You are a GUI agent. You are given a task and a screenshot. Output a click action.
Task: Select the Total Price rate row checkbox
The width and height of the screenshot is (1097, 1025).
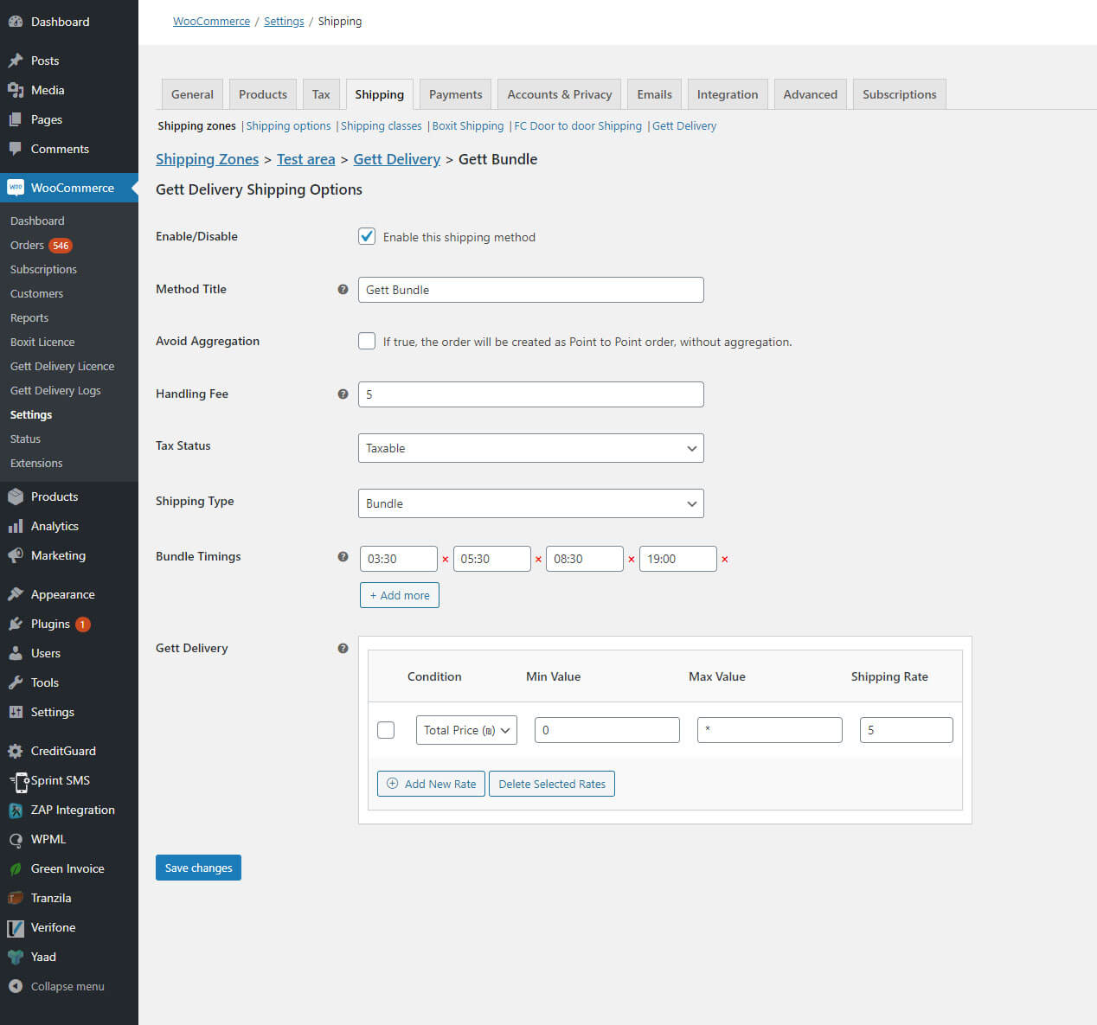click(386, 730)
